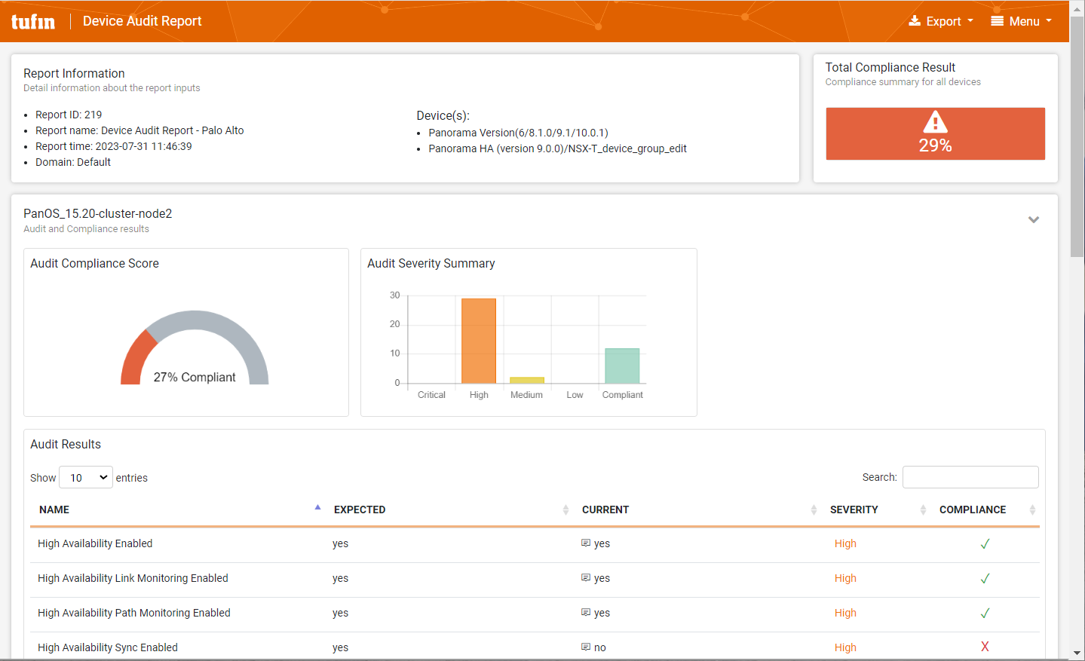Open the Export dropdown menu
The width and height of the screenshot is (1085, 661).
click(x=941, y=21)
